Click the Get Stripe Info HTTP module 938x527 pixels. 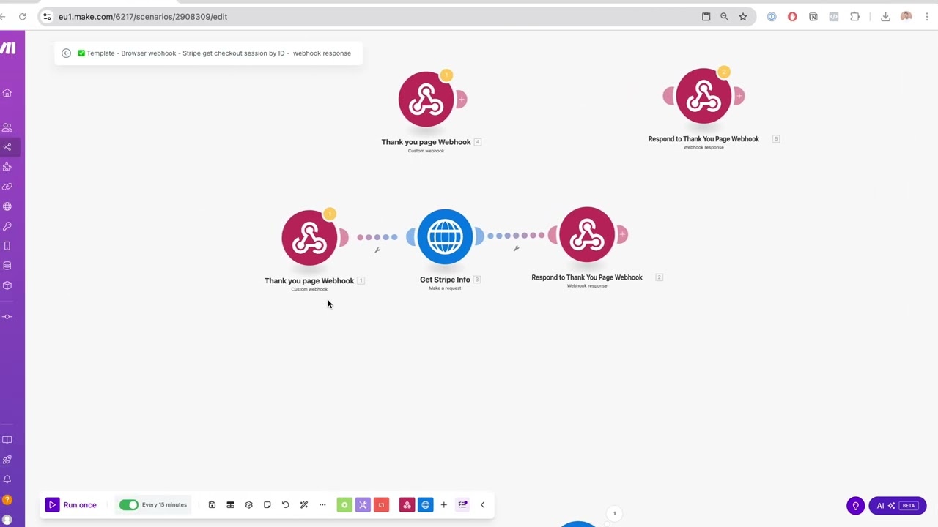click(445, 236)
